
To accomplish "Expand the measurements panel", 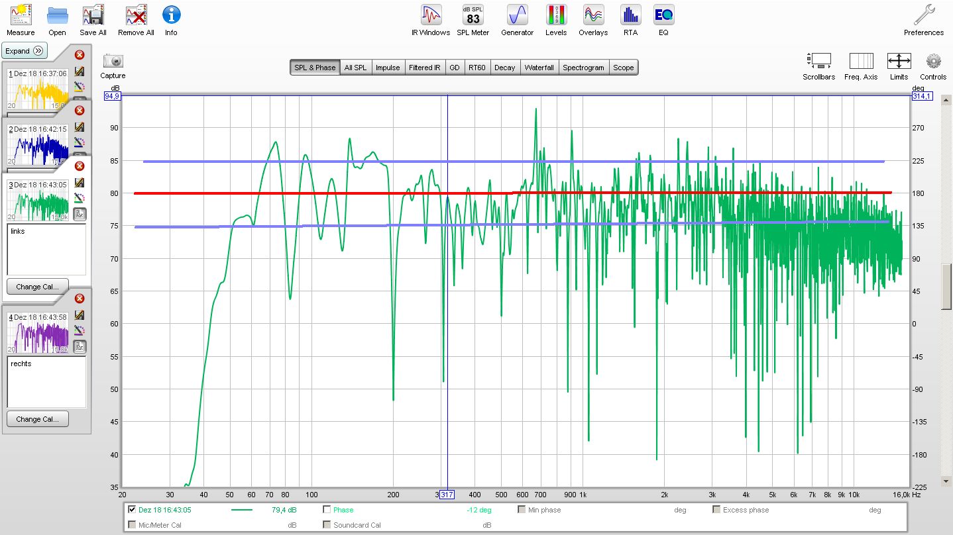I will pos(25,50).
